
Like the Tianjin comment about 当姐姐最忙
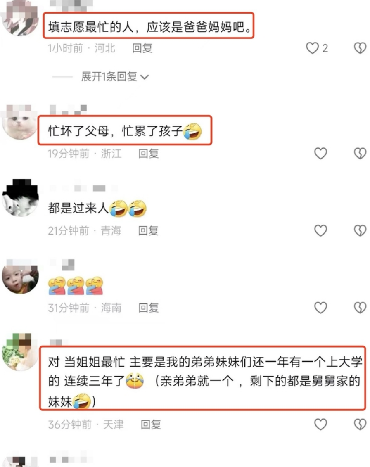coord(321,424)
